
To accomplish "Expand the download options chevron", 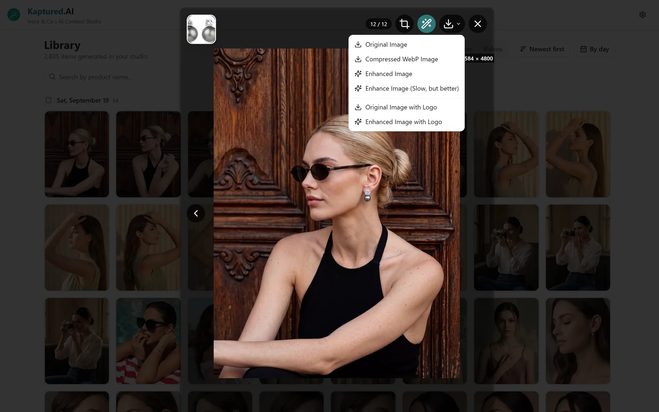I will point(458,24).
